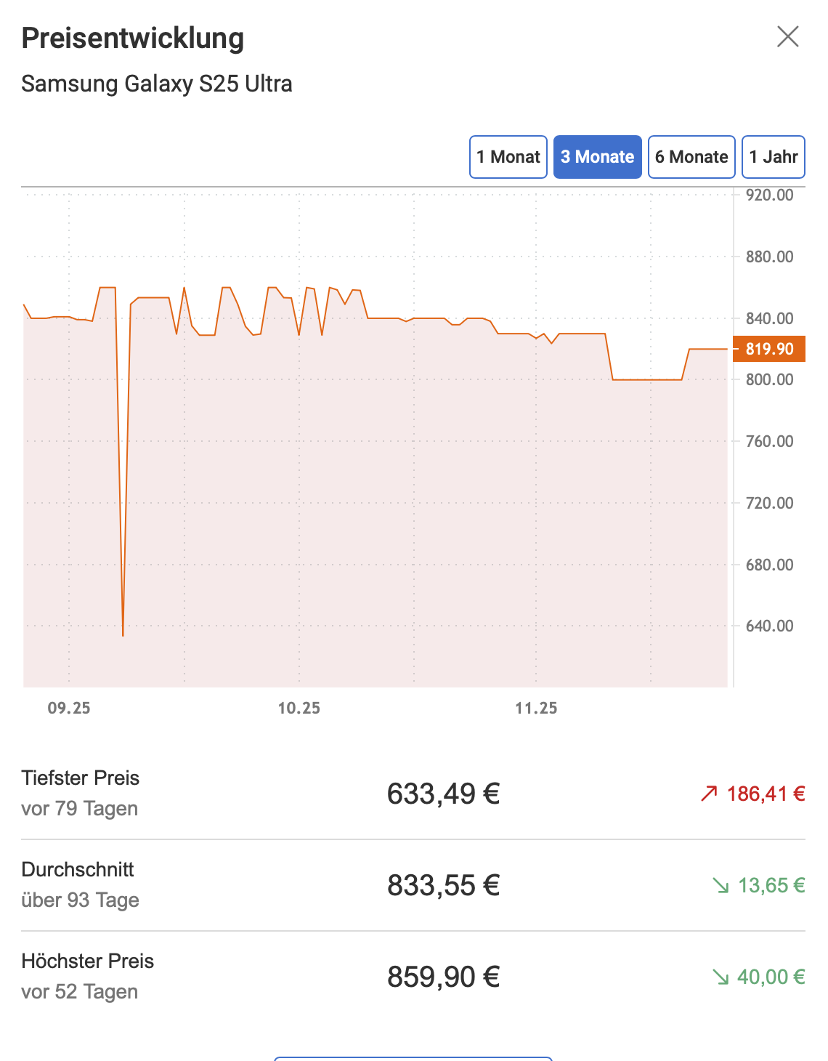Click the 859,90 € highest price
This screenshot has height=1061, width=828.
(443, 977)
